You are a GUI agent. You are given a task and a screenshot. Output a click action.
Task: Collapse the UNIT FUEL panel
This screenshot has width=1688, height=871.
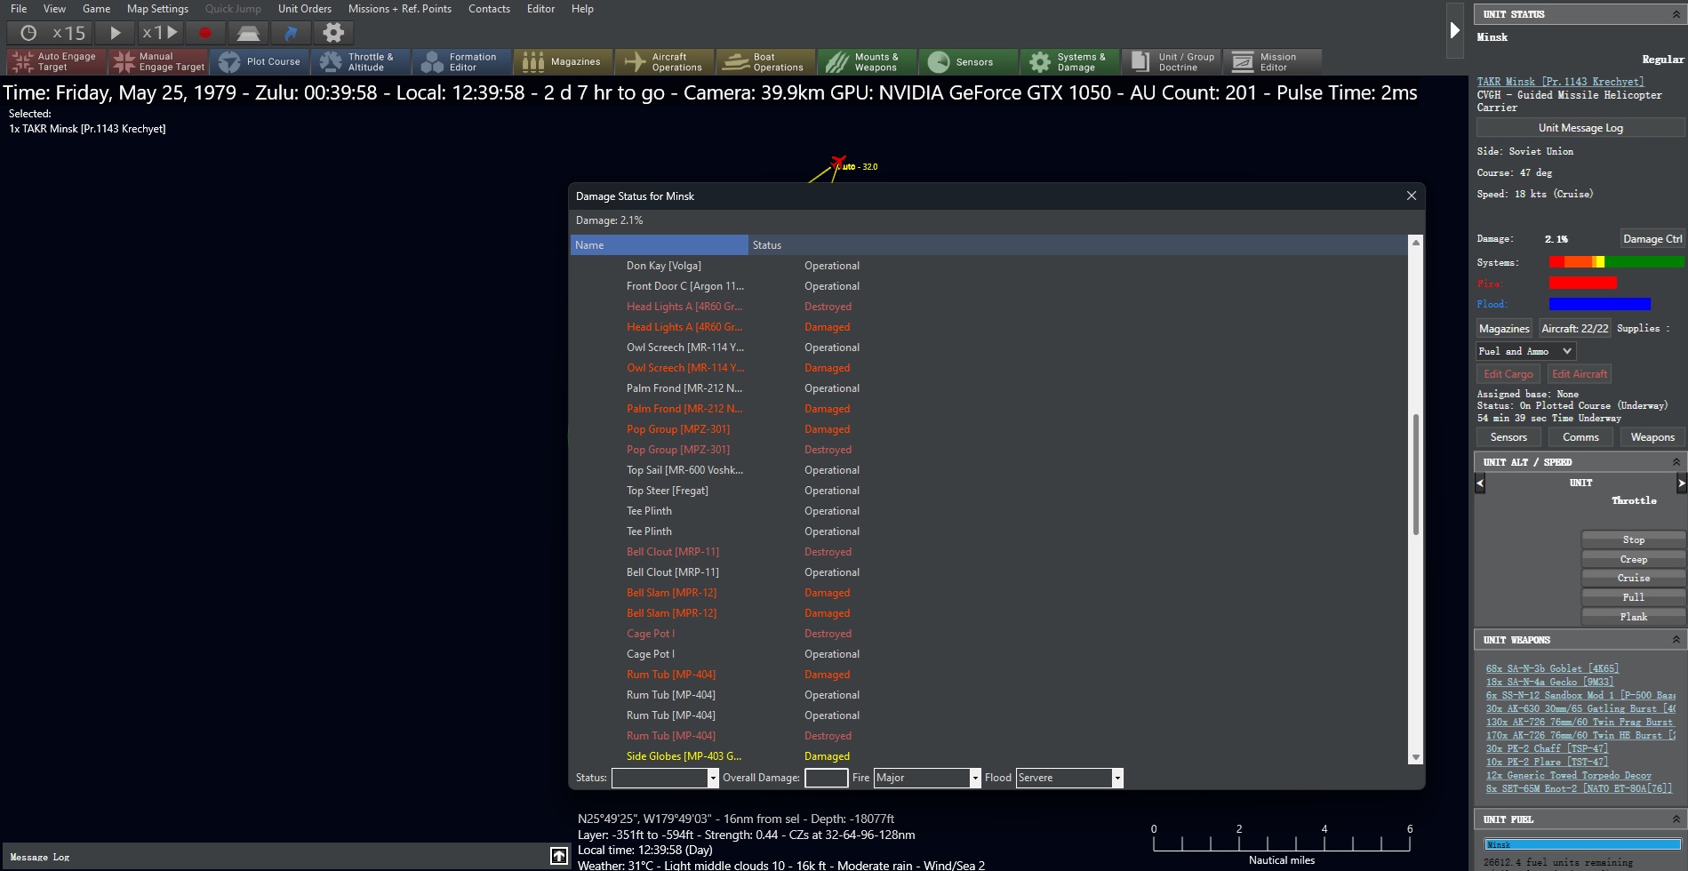click(1676, 819)
